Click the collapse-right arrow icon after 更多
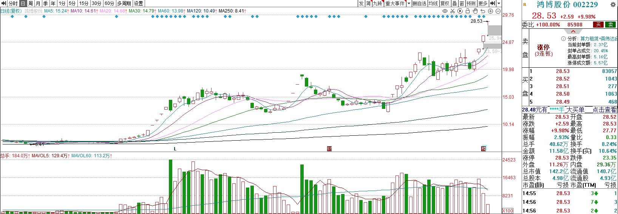The height and width of the screenshot is (214, 618). click(x=493, y=3)
